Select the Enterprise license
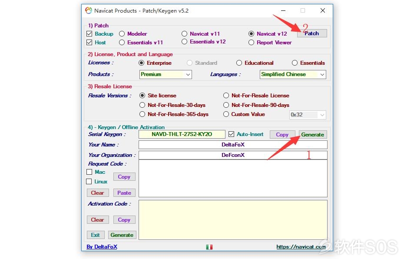This screenshot has height=259, width=404. pyautogui.click(x=141, y=63)
